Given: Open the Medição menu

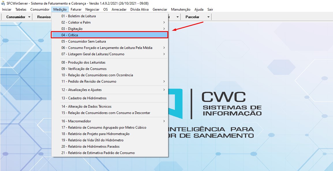Looking at the screenshot, I should pos(60,9).
